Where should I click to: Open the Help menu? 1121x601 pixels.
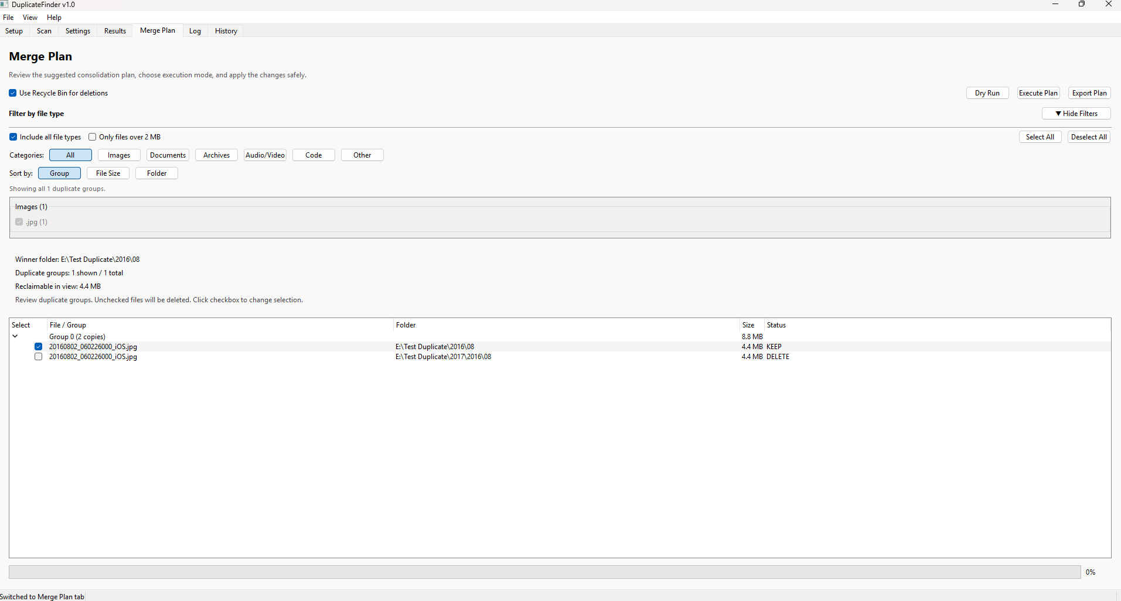pyautogui.click(x=54, y=18)
